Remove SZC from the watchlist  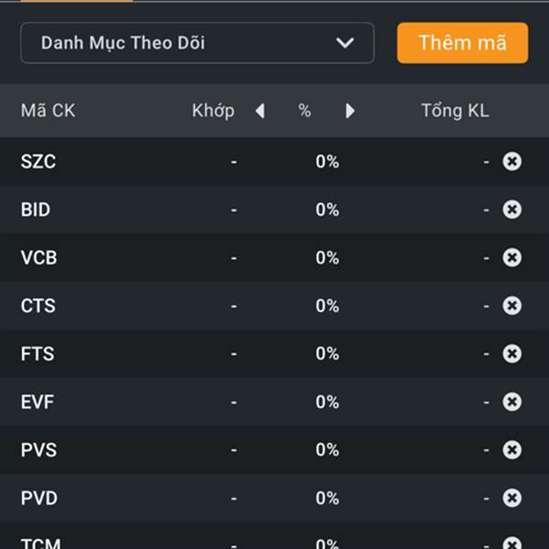click(511, 161)
